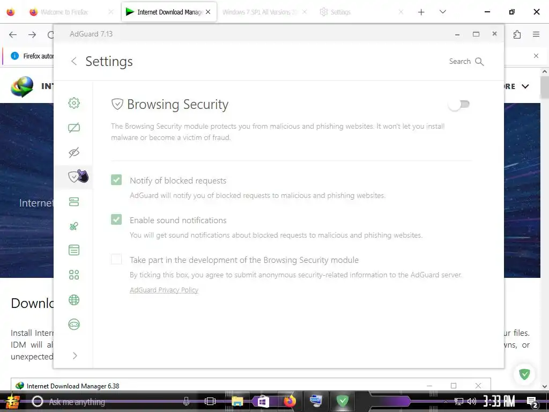Viewport: 549px width, 412px height.
Task: Uncheck Enable sound notifications
Action: [x=116, y=219]
